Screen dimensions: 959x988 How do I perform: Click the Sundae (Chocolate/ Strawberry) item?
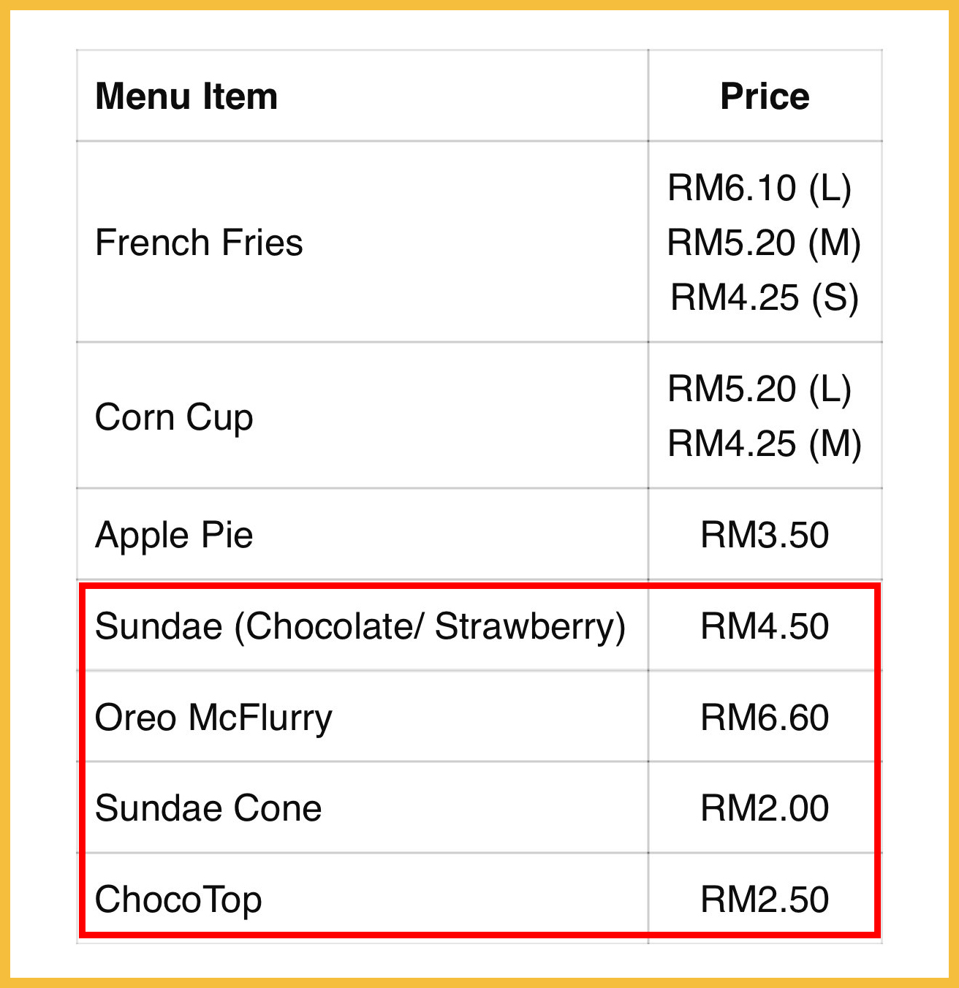(360, 626)
